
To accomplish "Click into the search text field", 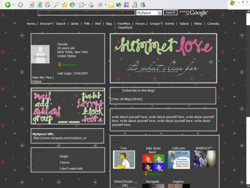I will tap(86, 13).
